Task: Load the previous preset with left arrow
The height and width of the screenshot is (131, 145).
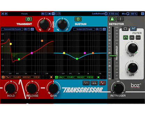Action: point(2,14)
